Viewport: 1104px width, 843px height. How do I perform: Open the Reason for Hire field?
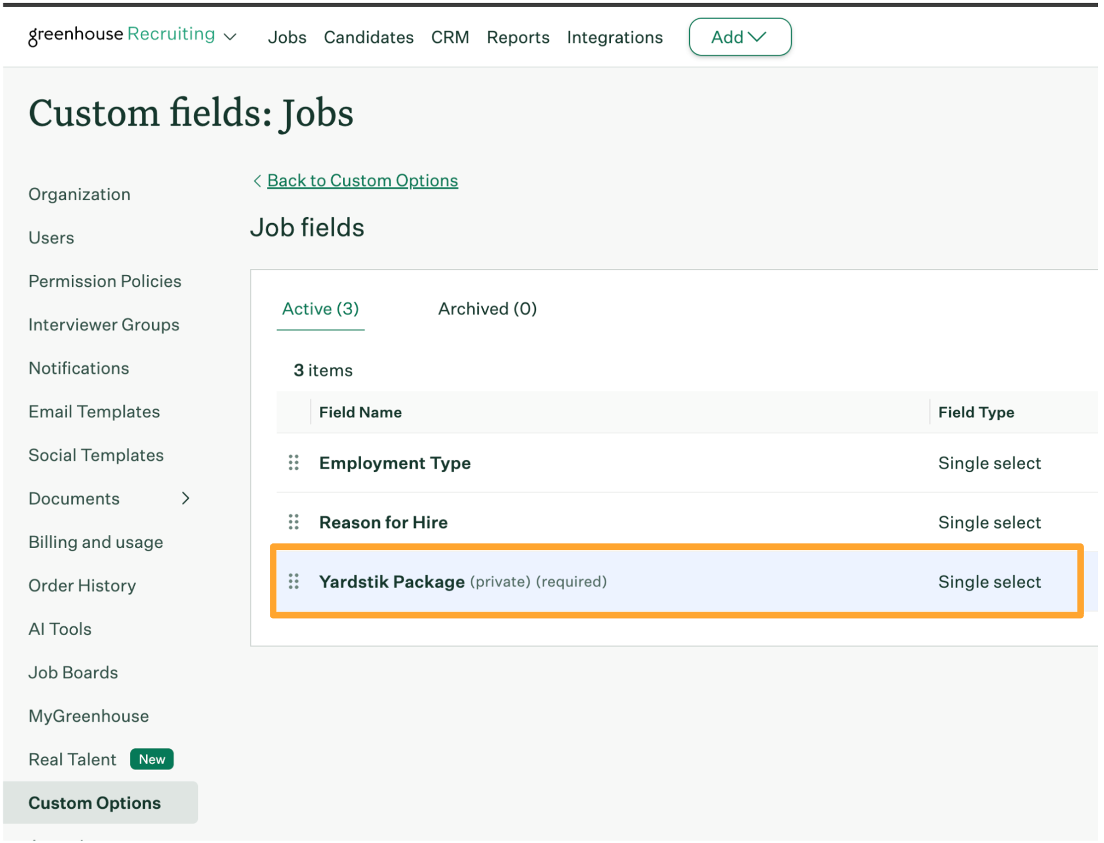384,523
